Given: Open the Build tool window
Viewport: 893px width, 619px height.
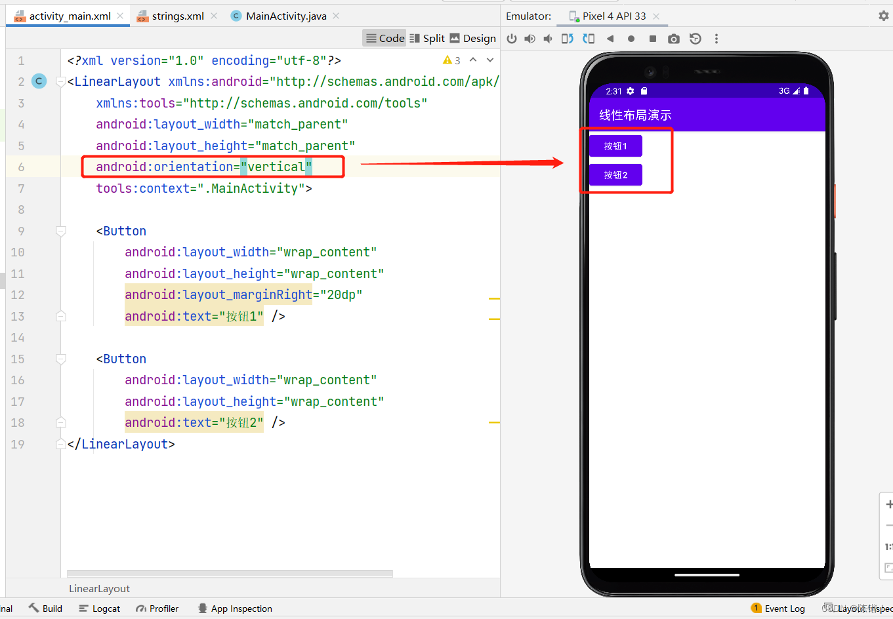Looking at the screenshot, I should [45, 609].
